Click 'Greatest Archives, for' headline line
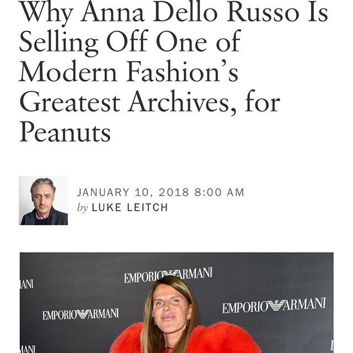 (x=150, y=103)
